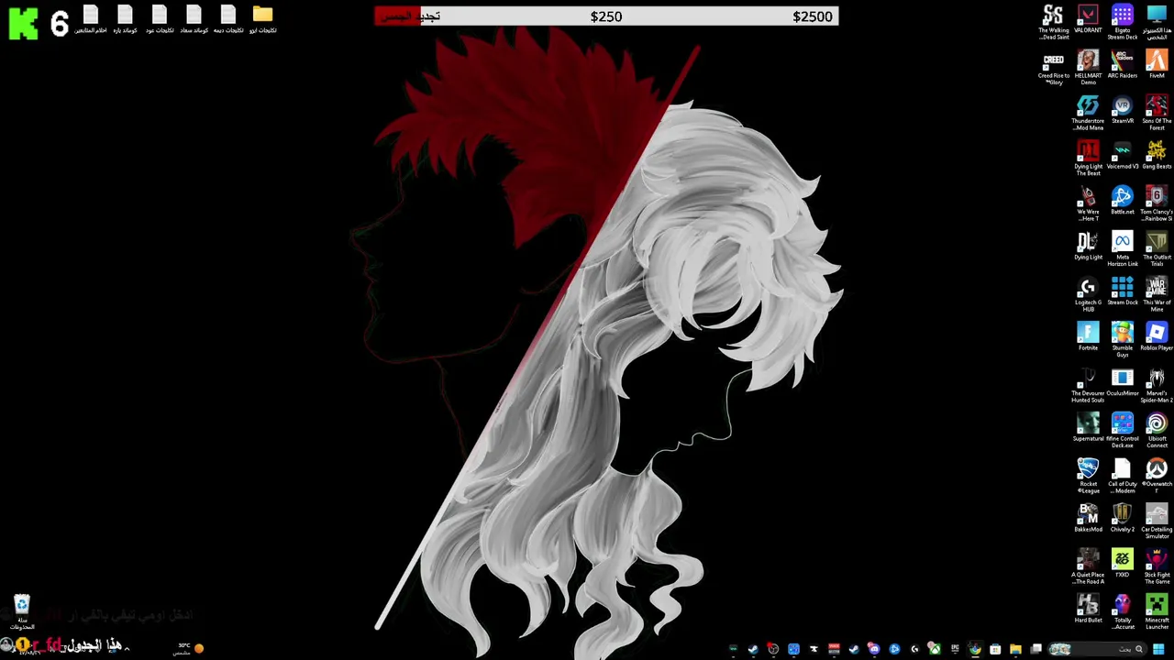
Task: Open A Quiet Place The Road Ahead
Action: pos(1088,566)
